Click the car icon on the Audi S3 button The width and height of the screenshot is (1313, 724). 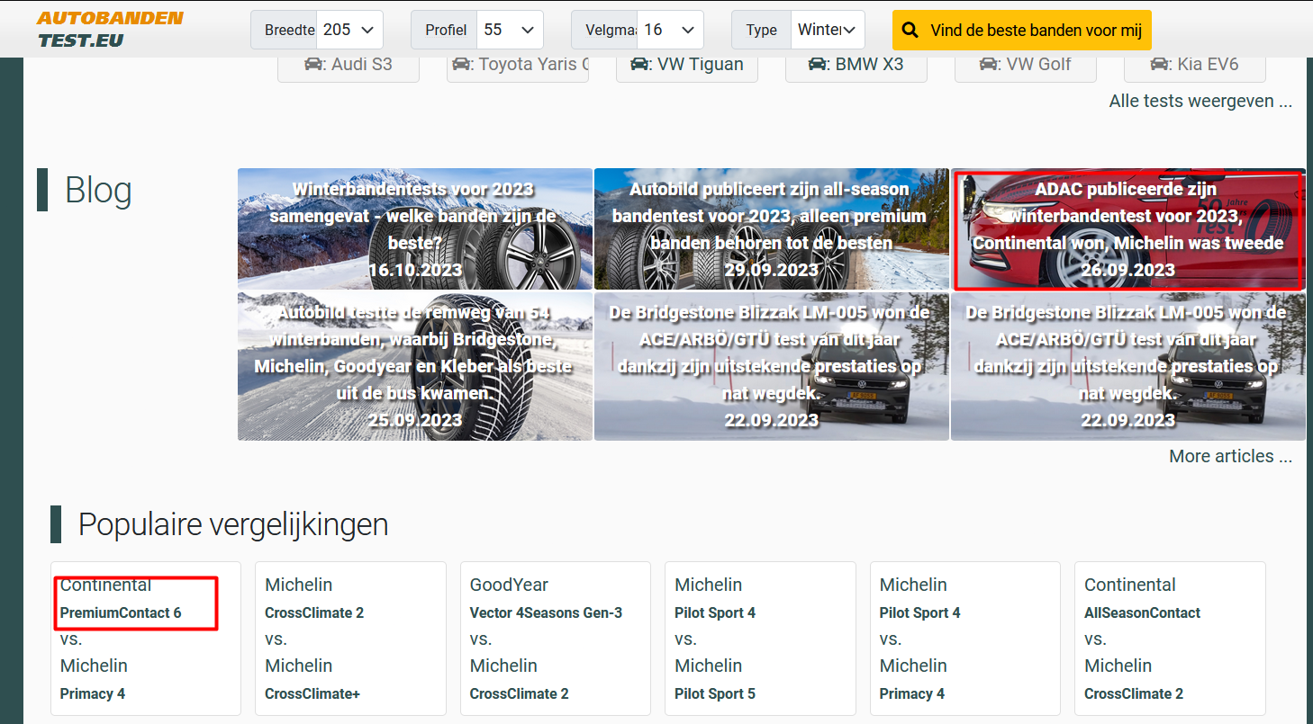(312, 65)
